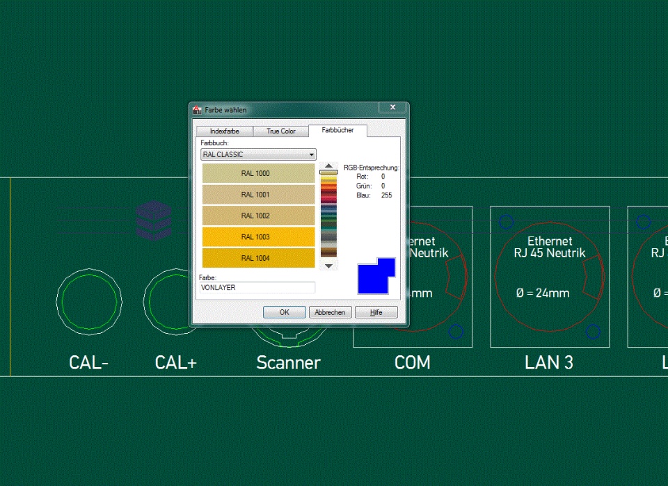Pick the RAL 1000 color swatch
This screenshot has height=486, width=668.
pyautogui.click(x=258, y=173)
